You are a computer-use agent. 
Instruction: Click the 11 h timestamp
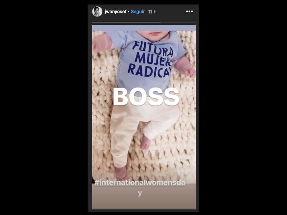(152, 12)
